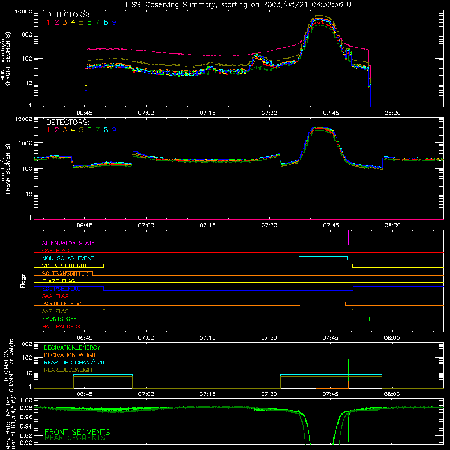Click 07:45 tick label under rear segments plot
Viewport: 450px width, 450px height.
click(x=331, y=226)
